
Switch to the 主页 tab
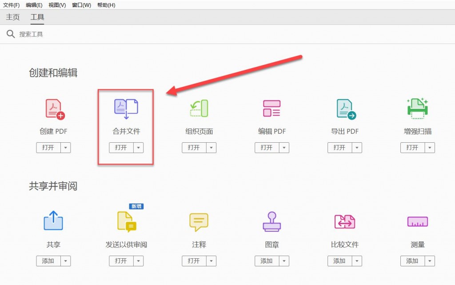(13, 17)
